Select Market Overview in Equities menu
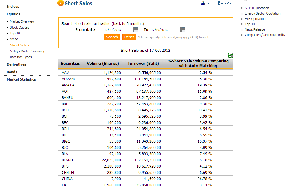The width and height of the screenshot is (294, 186). click(22, 21)
